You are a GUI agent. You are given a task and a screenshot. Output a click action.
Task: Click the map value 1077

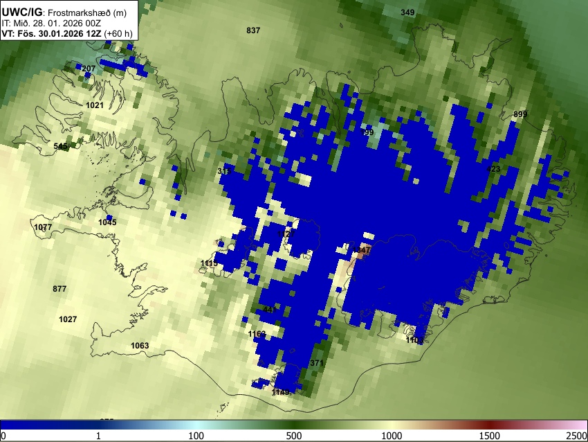43,227
